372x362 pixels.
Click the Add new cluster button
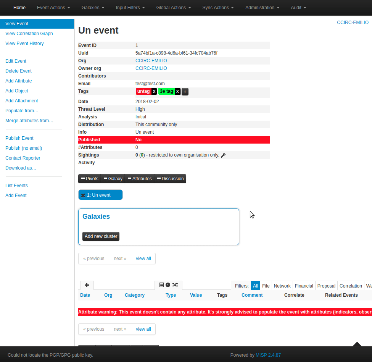pos(101,236)
